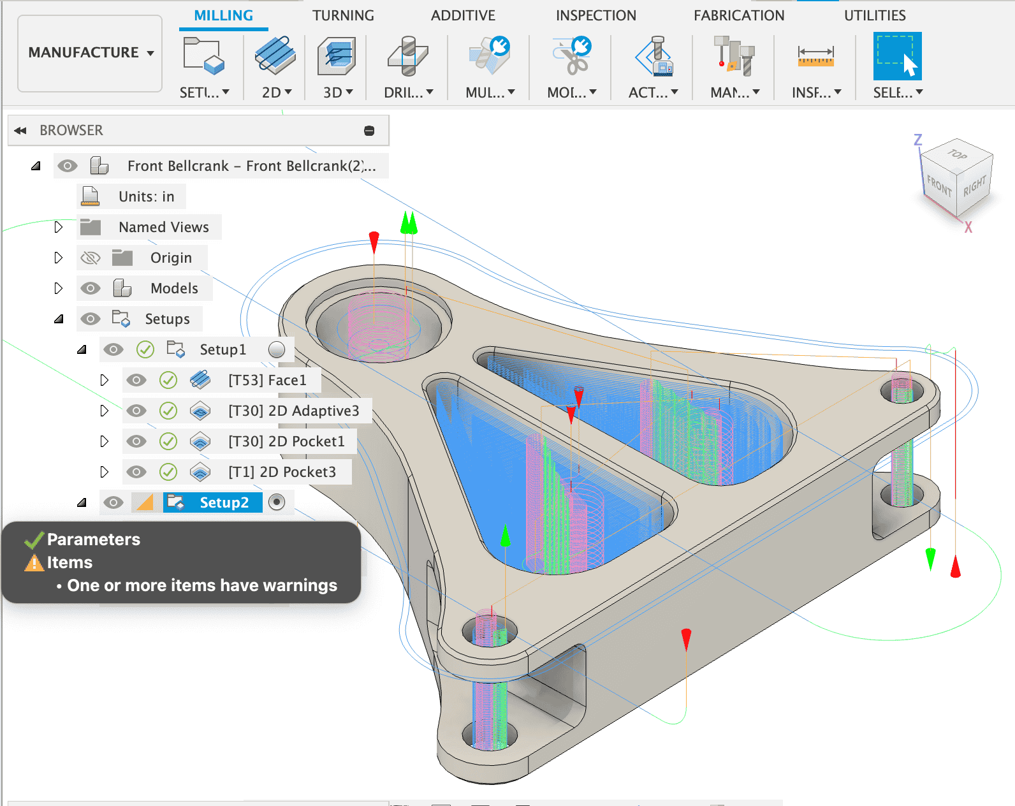The height and width of the screenshot is (806, 1015).
Task: Open the INSPECTION tab
Action: [x=595, y=15]
